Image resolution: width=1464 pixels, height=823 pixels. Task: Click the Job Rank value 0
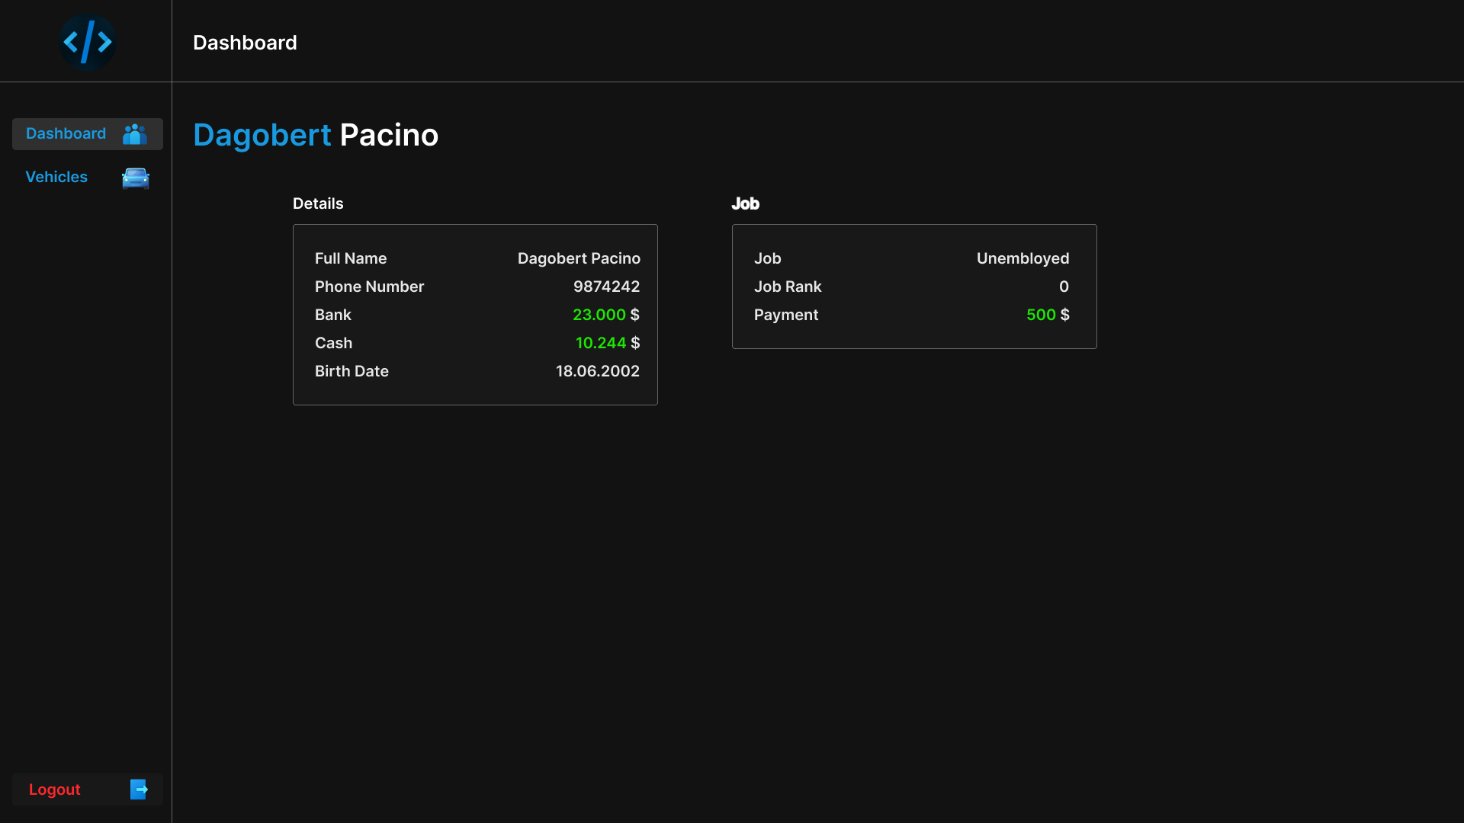[1064, 287]
